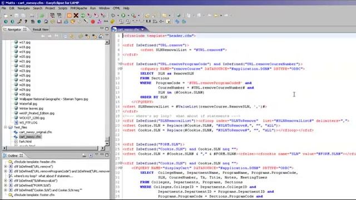Toggle the Sort button in the Outline toolbar
This screenshot has width=356, height=200.
[84, 156]
